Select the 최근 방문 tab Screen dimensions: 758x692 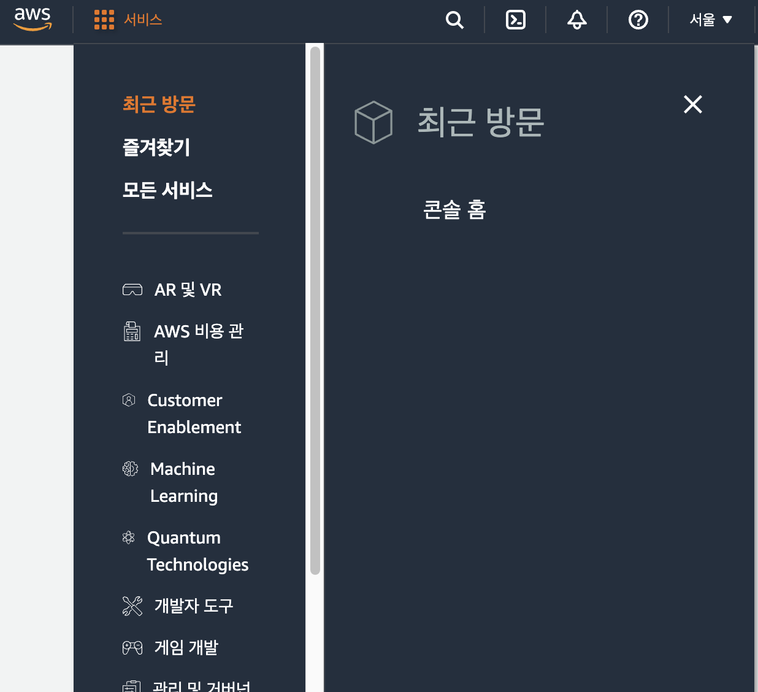tap(159, 104)
